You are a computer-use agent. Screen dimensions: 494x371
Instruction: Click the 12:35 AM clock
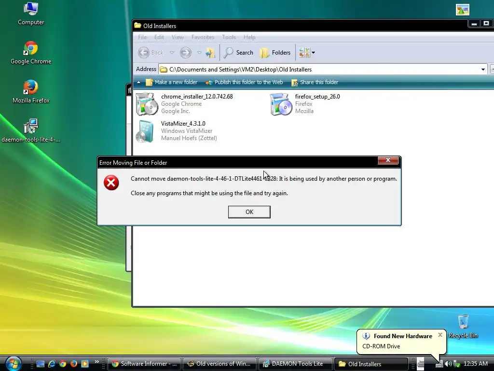coord(475,364)
